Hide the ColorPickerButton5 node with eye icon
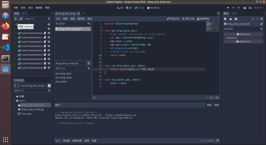266x145 pixels. click(x=49, y=55)
